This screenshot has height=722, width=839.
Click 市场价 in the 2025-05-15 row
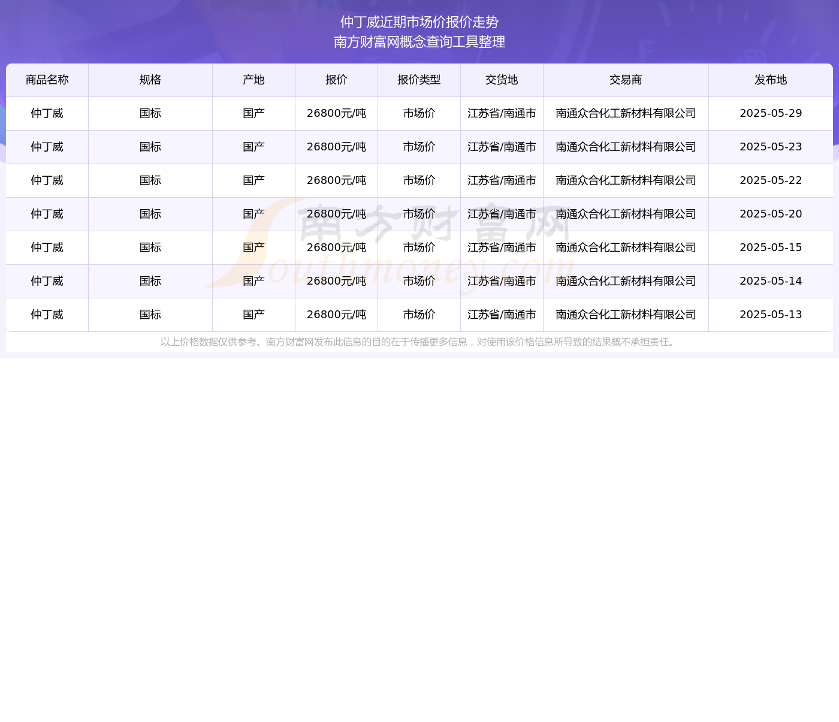[419, 247]
